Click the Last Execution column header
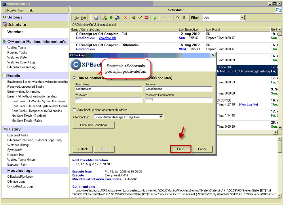 pyautogui.click(x=192, y=30)
